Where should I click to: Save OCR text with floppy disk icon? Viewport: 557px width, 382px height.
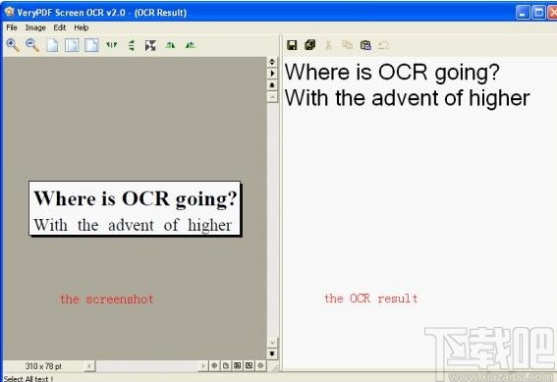292,45
